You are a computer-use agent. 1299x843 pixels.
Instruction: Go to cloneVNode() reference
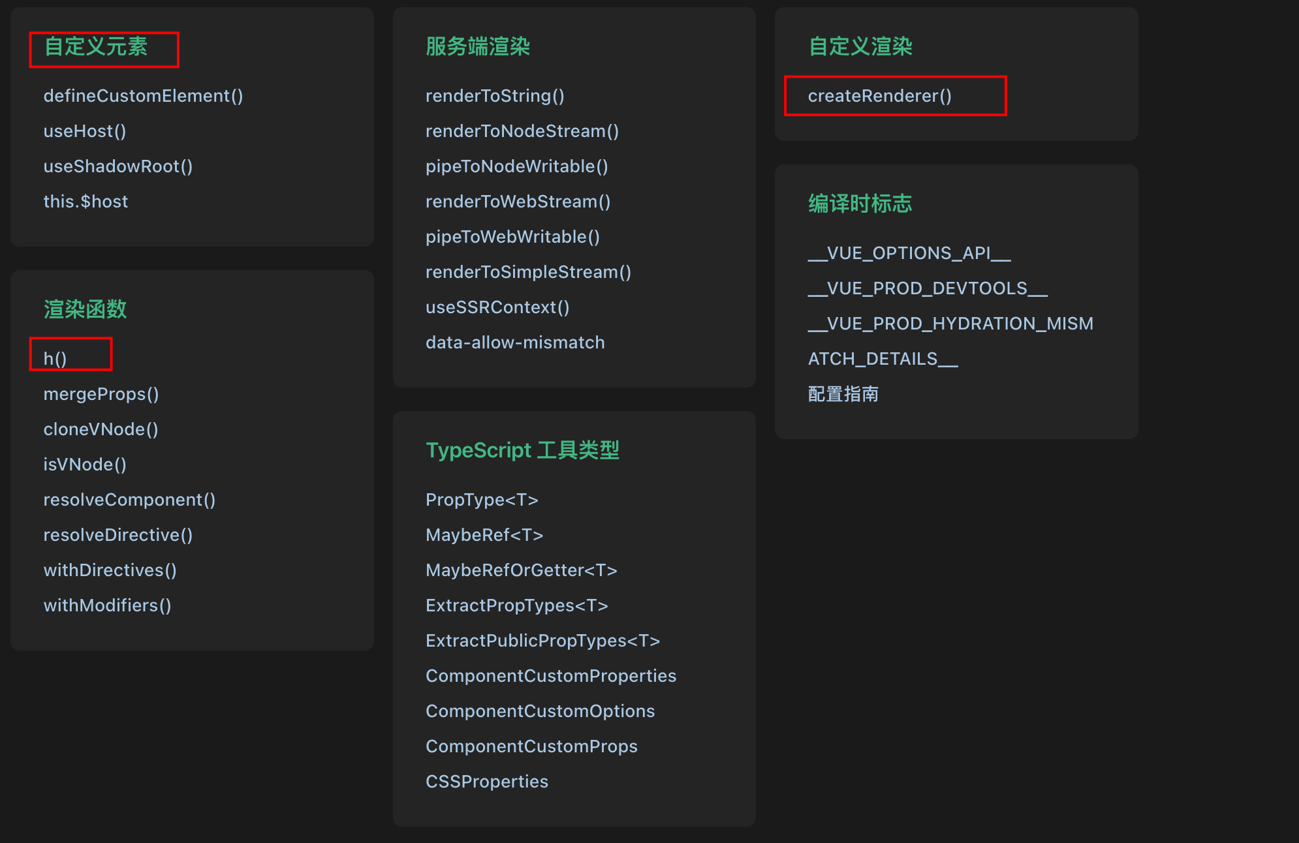[101, 429]
